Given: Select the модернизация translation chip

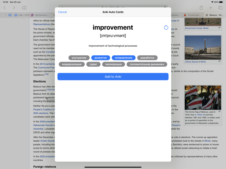Looking at the screenshot, I should coord(72,64).
